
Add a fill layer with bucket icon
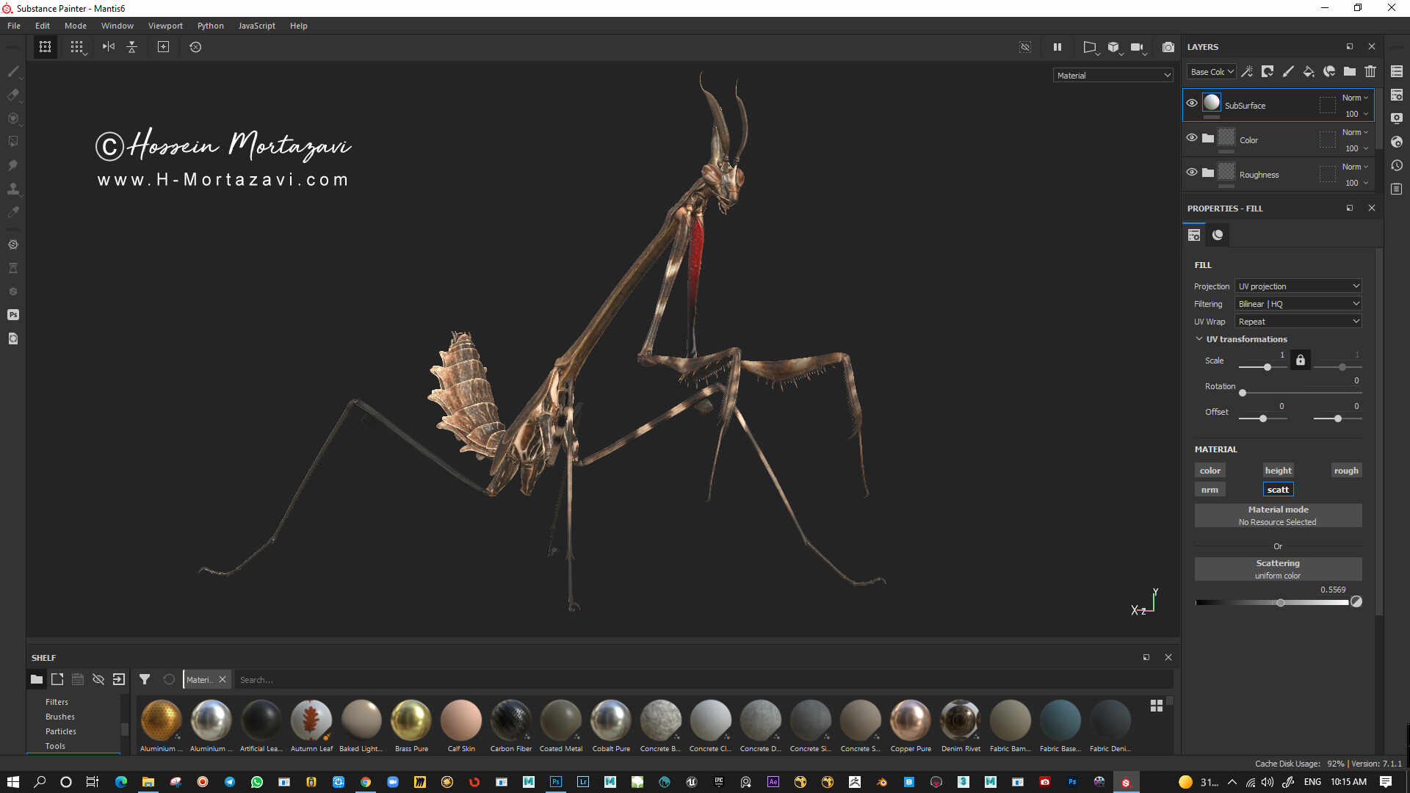pos(1309,71)
